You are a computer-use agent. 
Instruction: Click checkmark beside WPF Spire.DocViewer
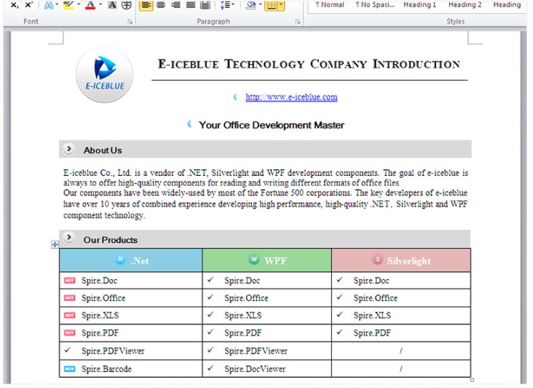(x=210, y=368)
